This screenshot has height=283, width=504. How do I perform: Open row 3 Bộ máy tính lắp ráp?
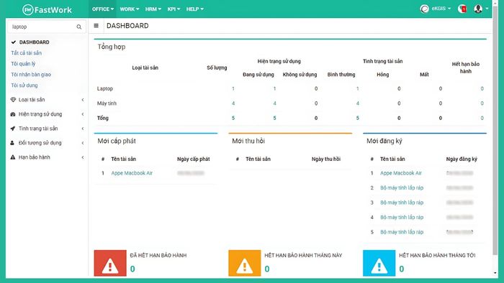point(402,203)
